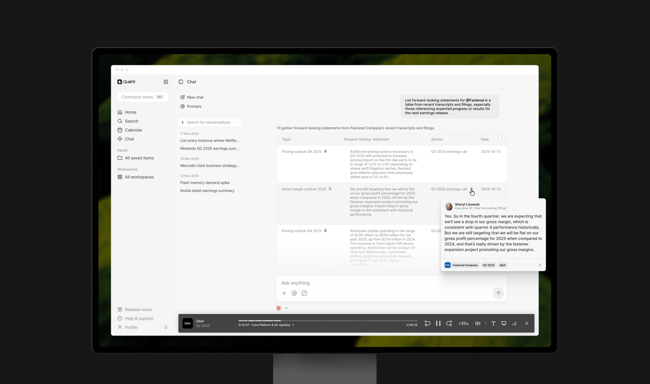Show the transcript with the T icon

493,324
